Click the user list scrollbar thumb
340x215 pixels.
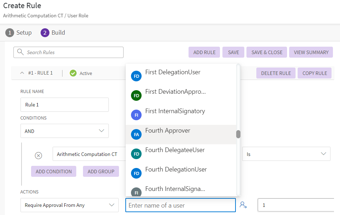click(238, 134)
